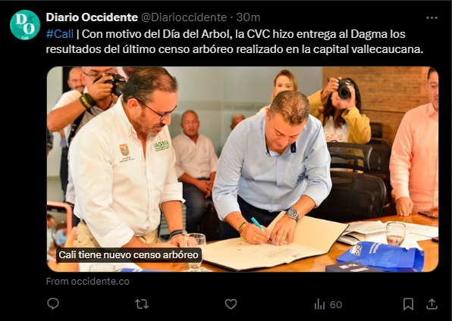The image size is (452, 321).
Task: Open the three-dot more options menu
Action: pyautogui.click(x=432, y=18)
